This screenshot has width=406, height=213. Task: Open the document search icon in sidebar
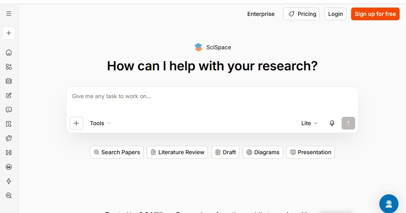point(9,124)
